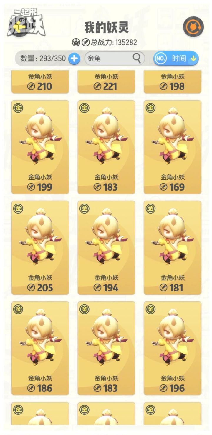The width and height of the screenshot is (212, 435).
Task: Tap the 金 element badge on card 196
Action: click(150, 309)
